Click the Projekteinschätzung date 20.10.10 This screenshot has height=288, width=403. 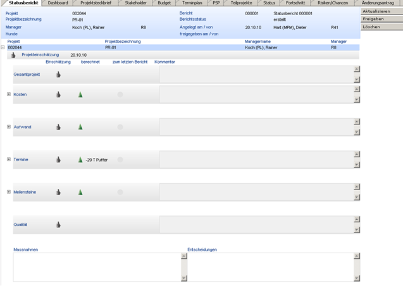(x=78, y=55)
